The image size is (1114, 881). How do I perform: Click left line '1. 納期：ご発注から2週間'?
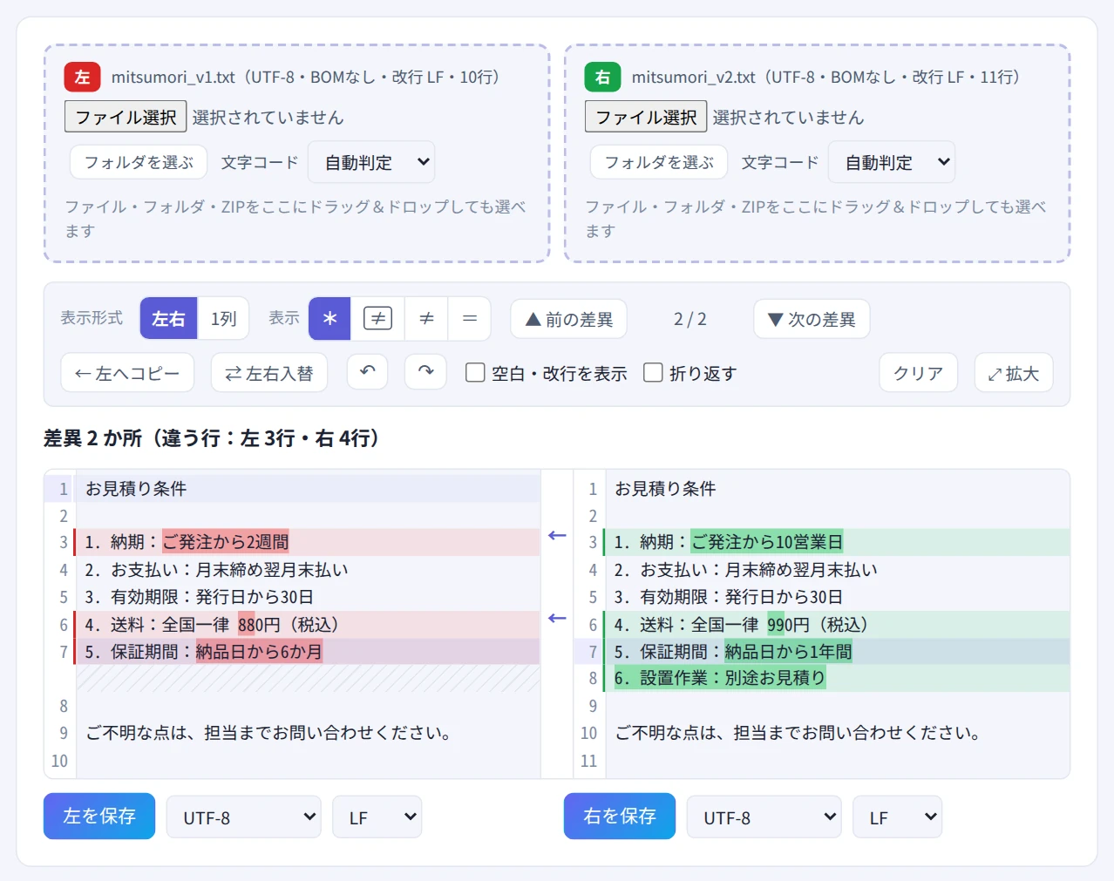pyautogui.click(x=308, y=542)
